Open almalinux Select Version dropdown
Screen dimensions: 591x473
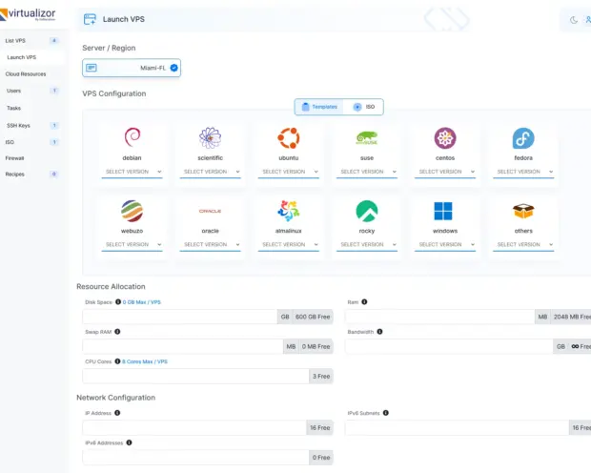point(288,244)
